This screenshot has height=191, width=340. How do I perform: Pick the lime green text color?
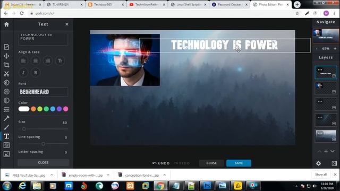[x=40, y=109]
